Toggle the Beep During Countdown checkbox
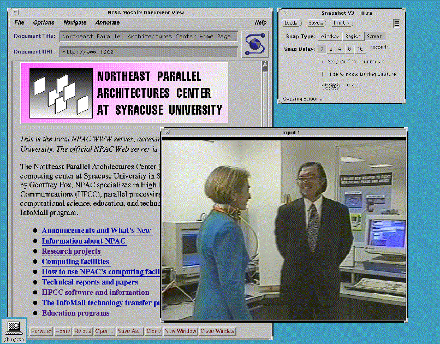This screenshot has height=344, width=440. (320, 62)
